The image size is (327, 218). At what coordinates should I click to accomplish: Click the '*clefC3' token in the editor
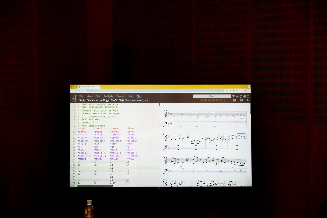tap(115, 138)
